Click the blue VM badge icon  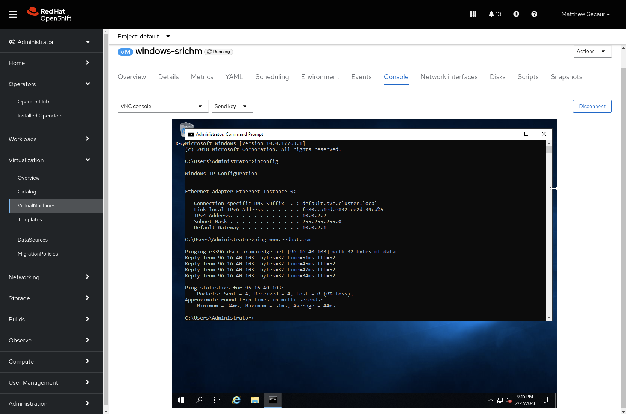pyautogui.click(x=125, y=52)
